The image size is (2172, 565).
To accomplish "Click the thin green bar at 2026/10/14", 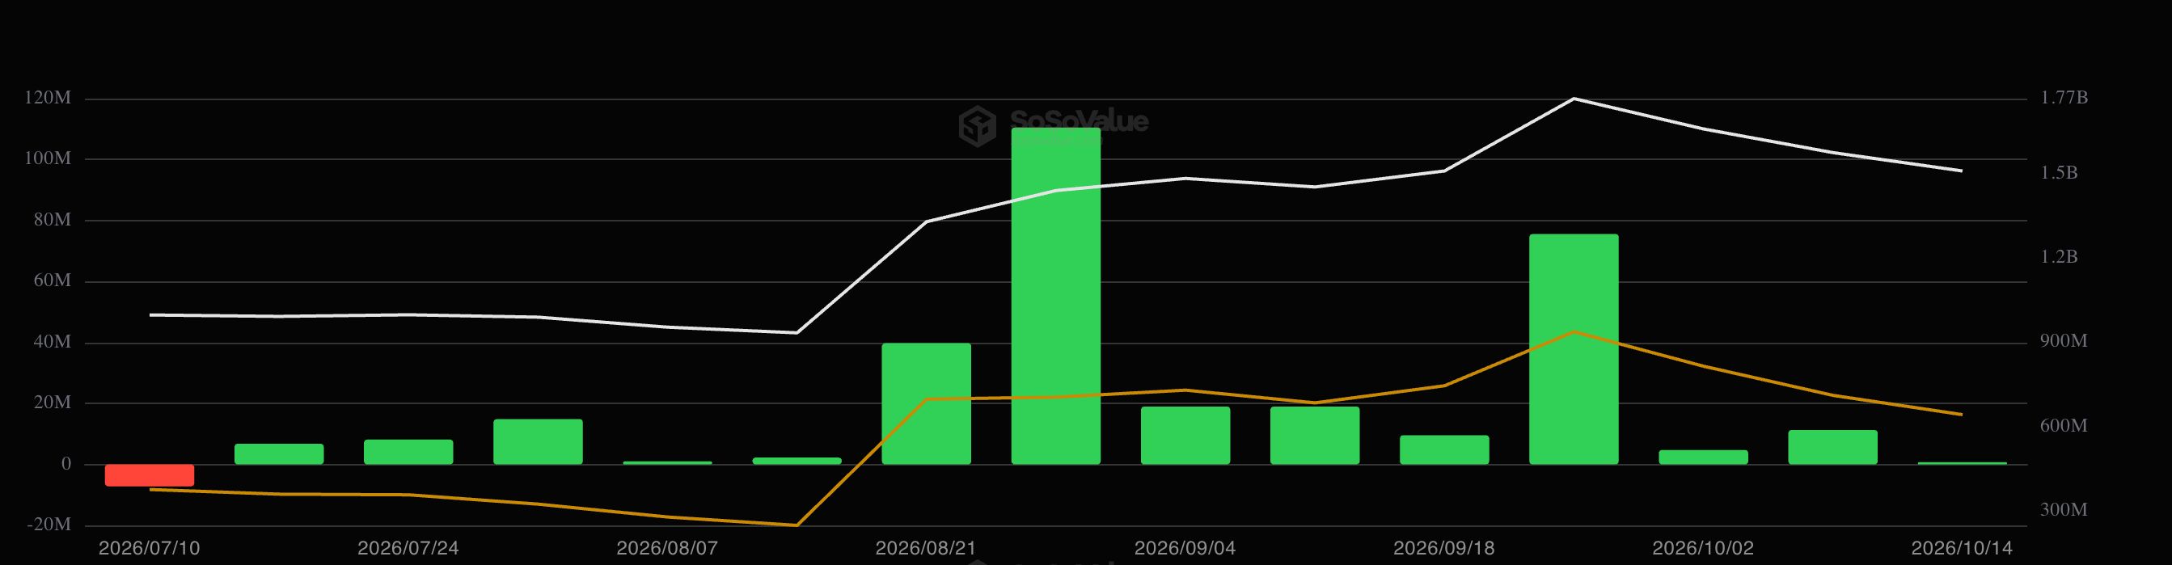I will click(1962, 463).
